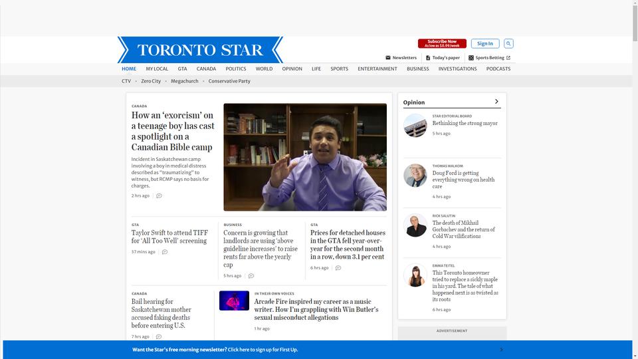
Task: Select LIFE in the nav bar
Action: click(316, 68)
